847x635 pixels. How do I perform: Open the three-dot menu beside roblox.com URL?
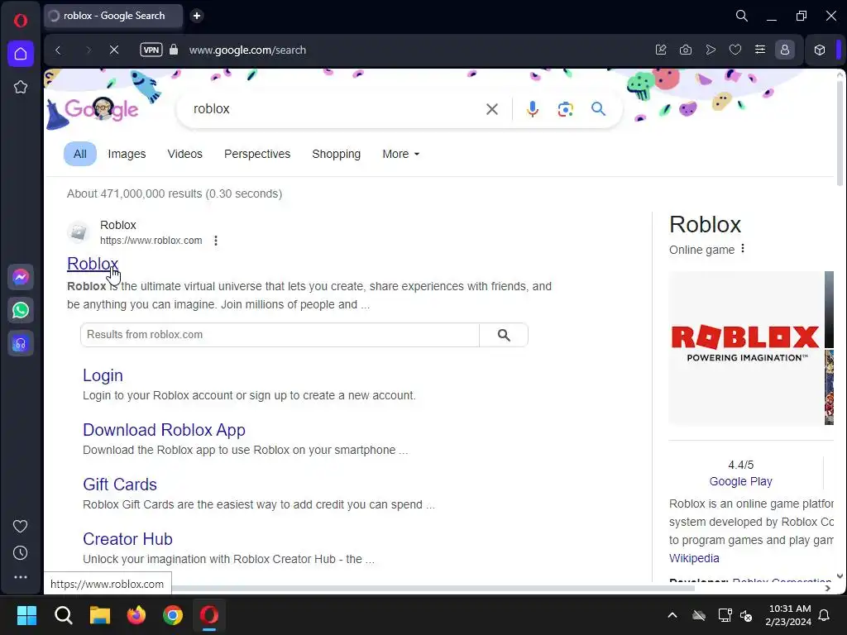(x=216, y=241)
